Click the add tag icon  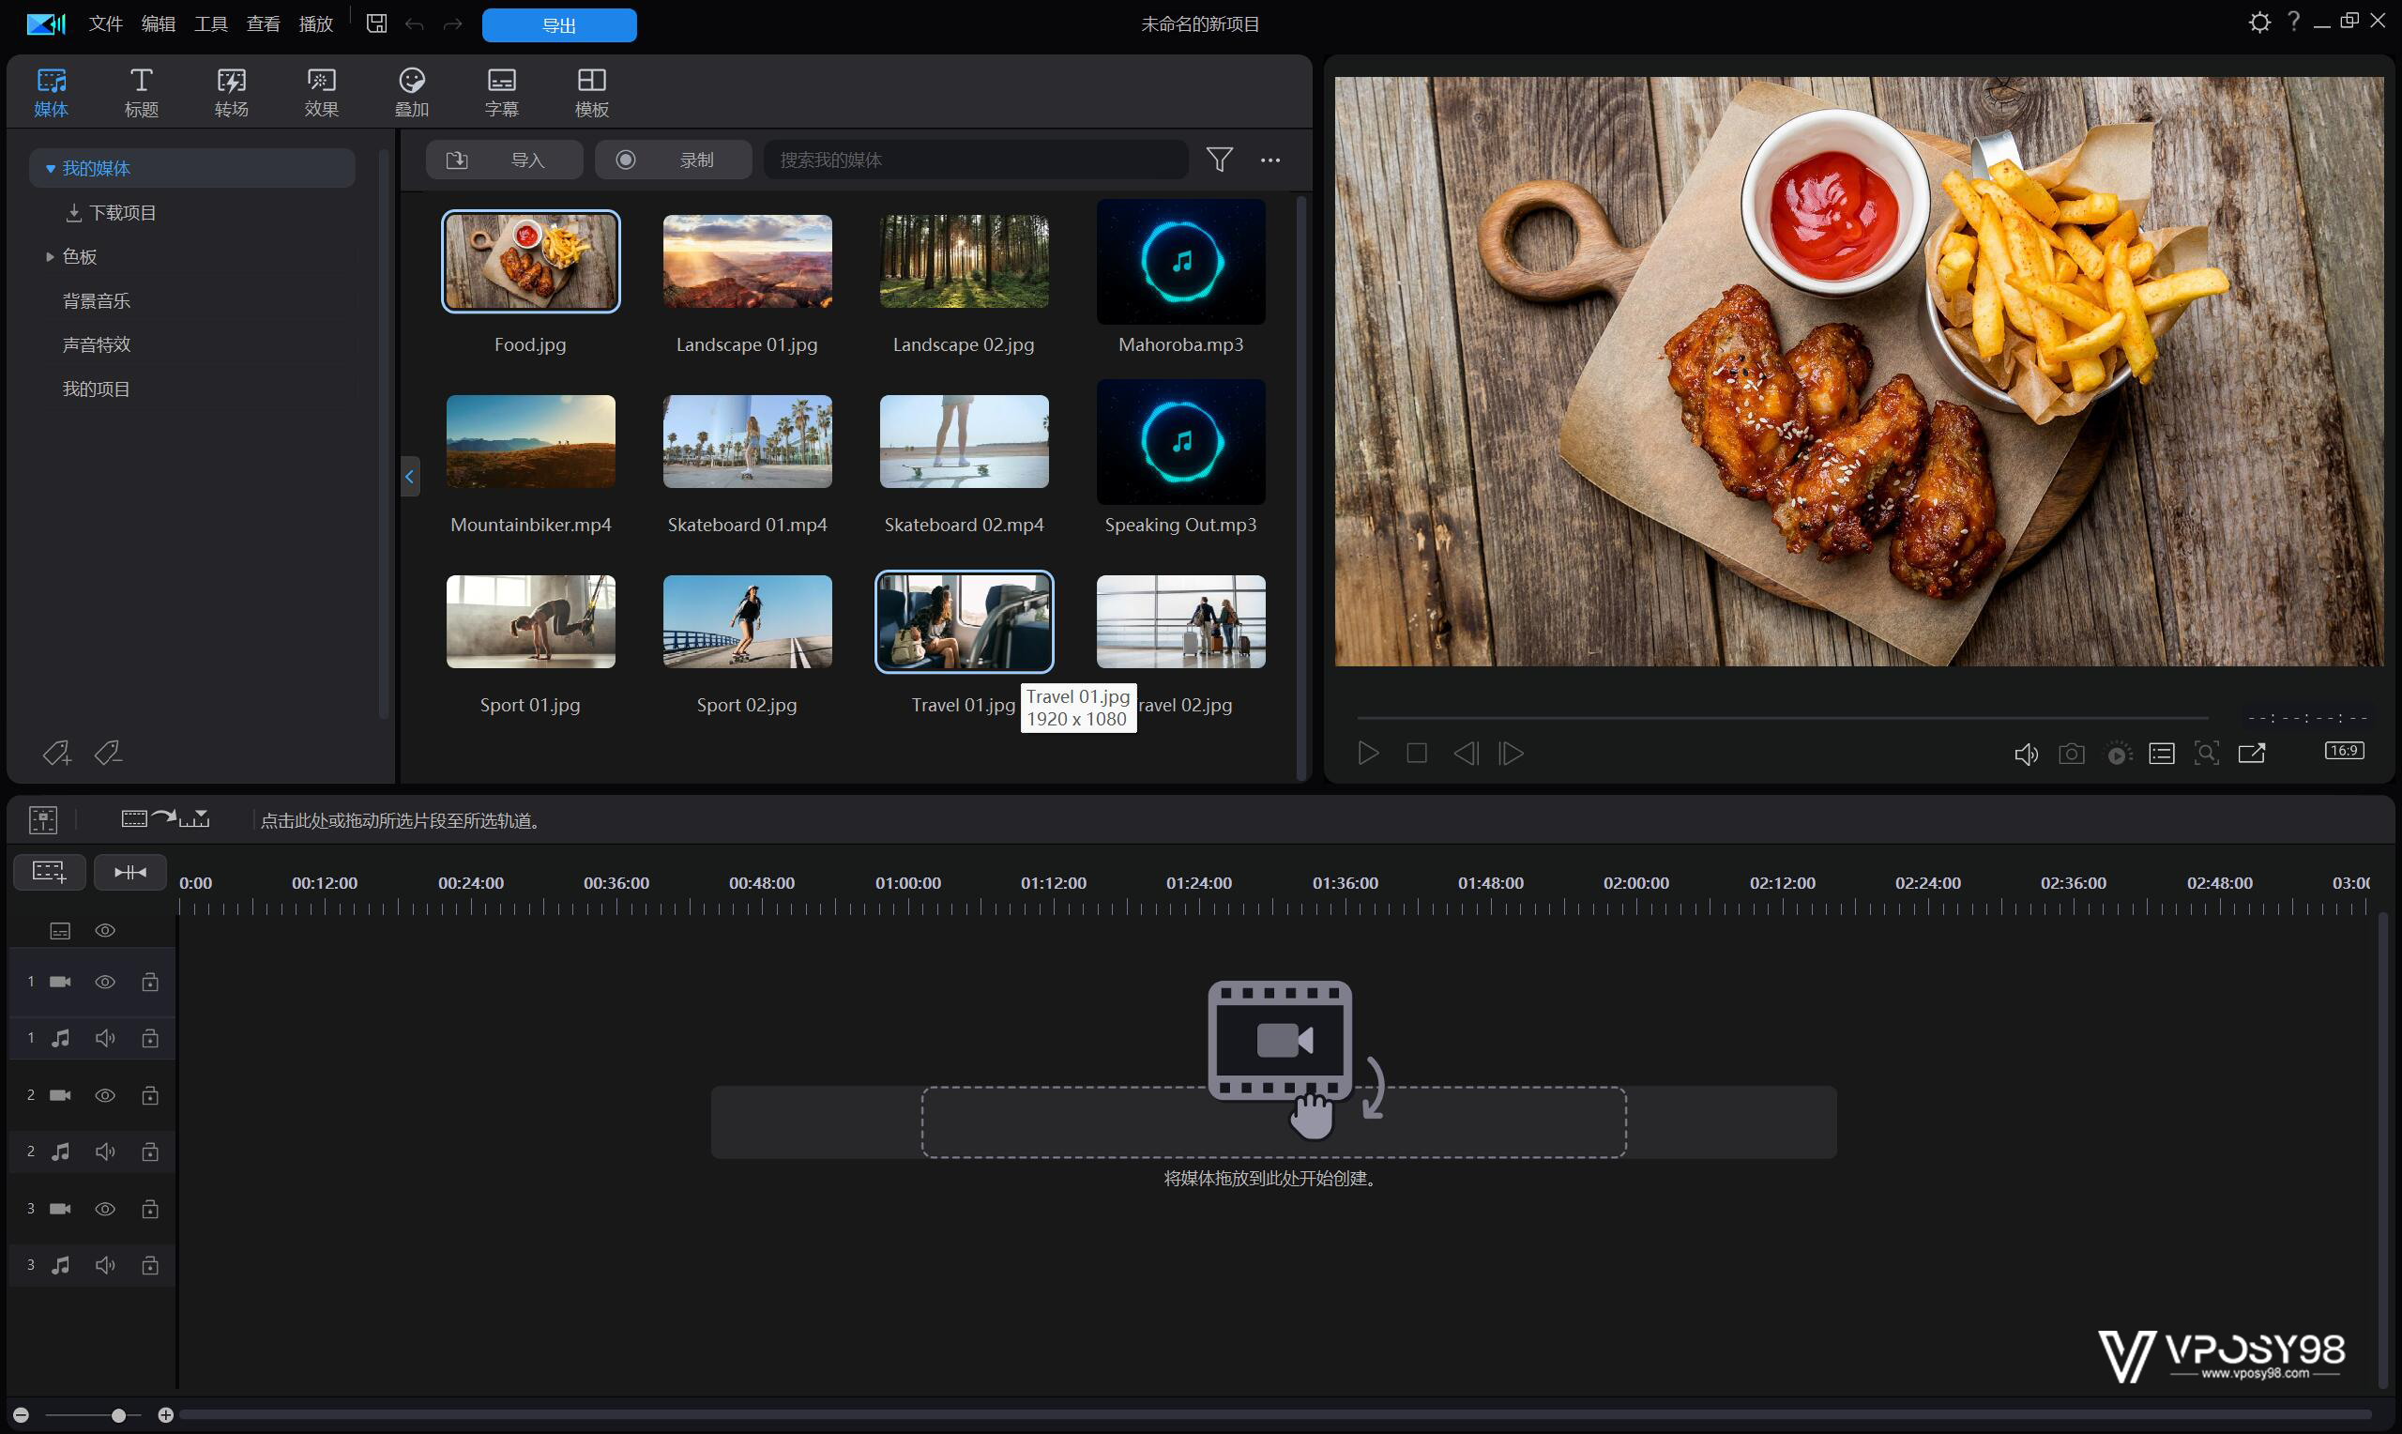[x=56, y=754]
